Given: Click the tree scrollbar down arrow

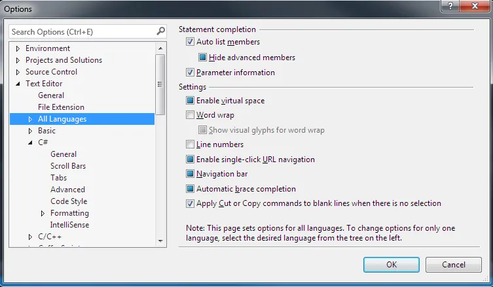Looking at the screenshot, I should pos(160,241).
